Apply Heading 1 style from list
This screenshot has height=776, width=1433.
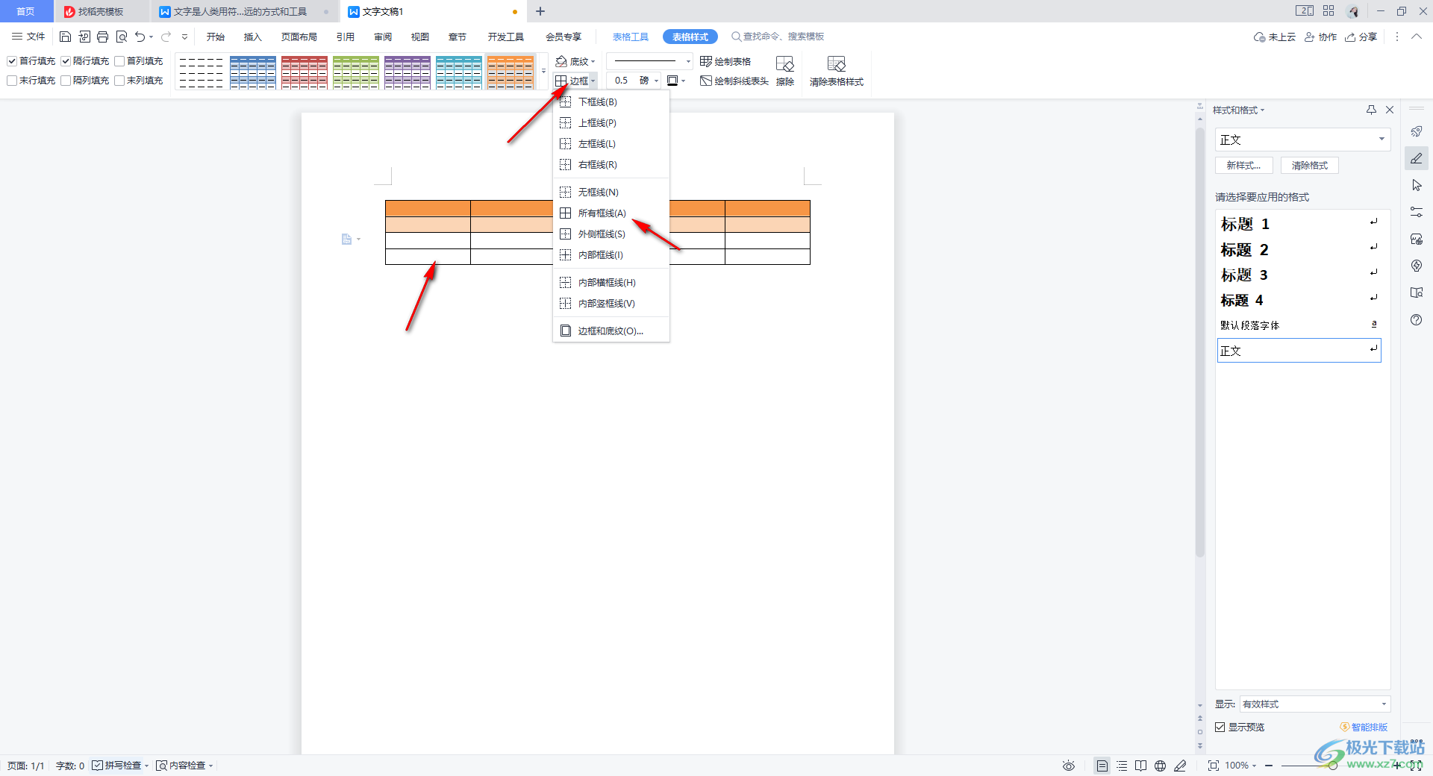click(x=1299, y=224)
